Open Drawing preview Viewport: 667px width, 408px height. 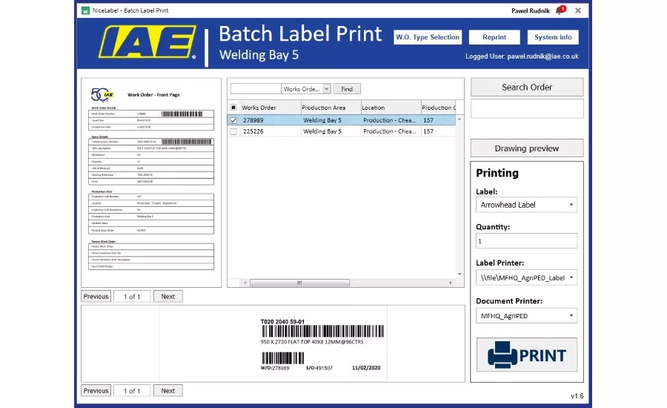point(527,148)
